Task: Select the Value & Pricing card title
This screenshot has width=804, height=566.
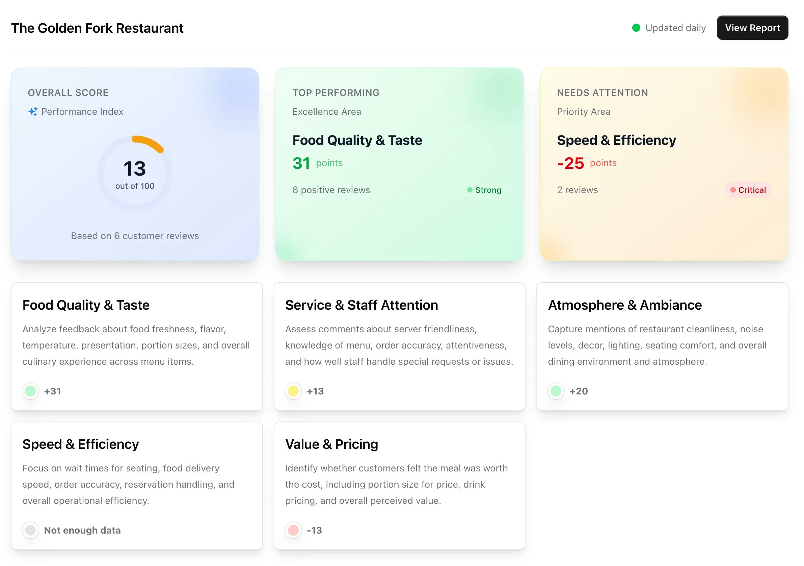Action: (331, 444)
